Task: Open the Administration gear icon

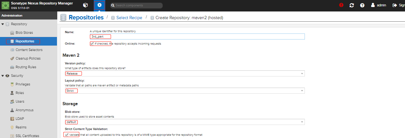Action: [99, 5]
